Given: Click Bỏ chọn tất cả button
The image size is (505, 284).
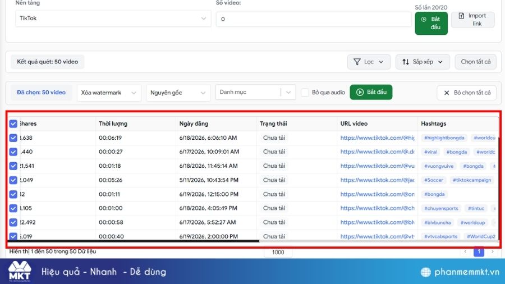Looking at the screenshot, I should (x=466, y=93).
